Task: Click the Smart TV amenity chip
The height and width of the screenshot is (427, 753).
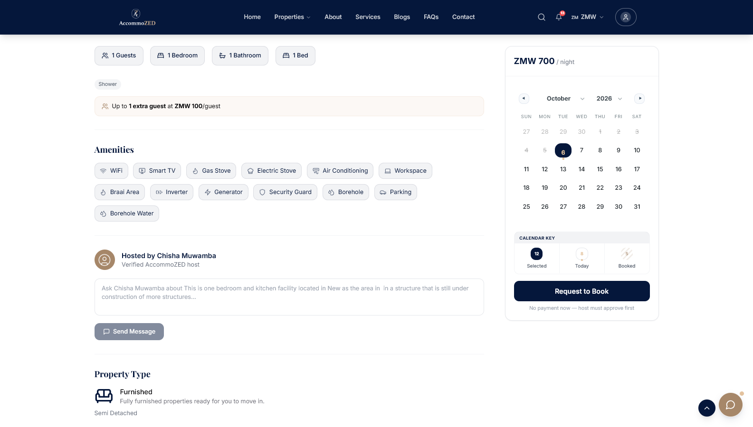Action: (x=157, y=171)
